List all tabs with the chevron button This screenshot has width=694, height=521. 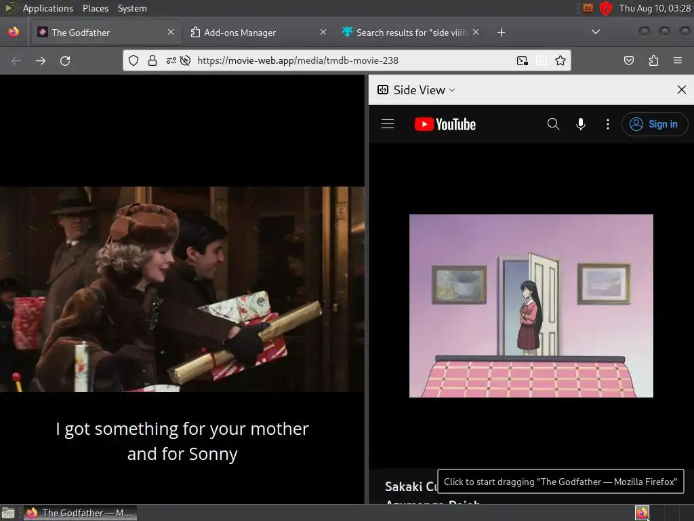[596, 32]
